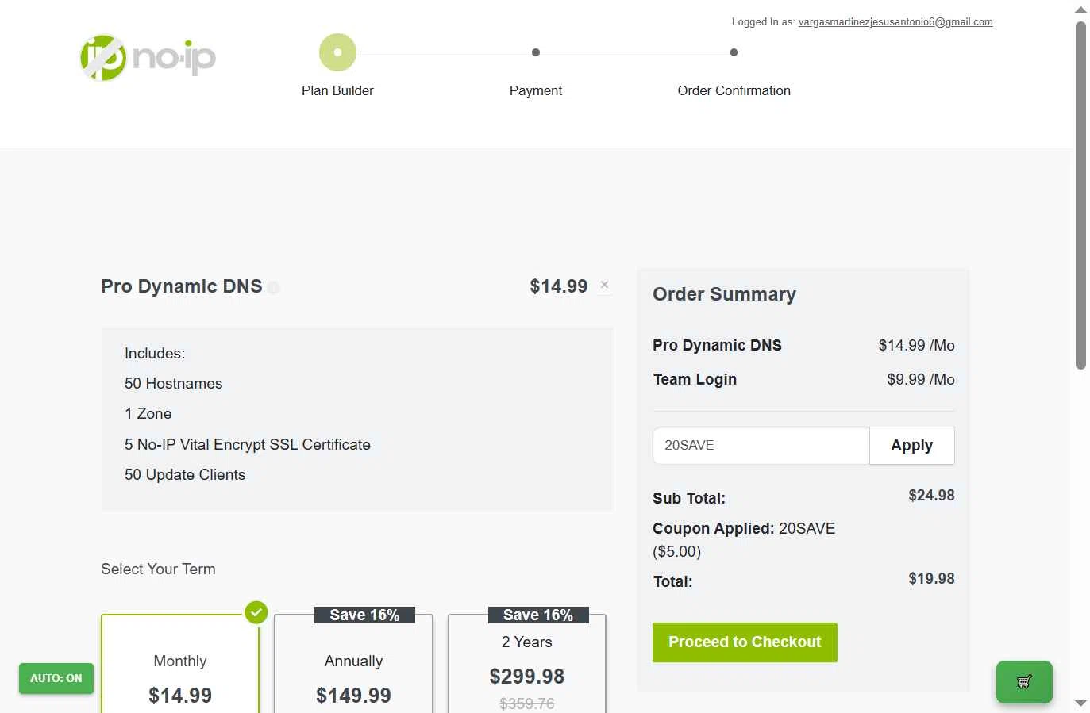1090x713 pixels.
Task: Select the Annually $149.99 term
Action: [x=353, y=664]
